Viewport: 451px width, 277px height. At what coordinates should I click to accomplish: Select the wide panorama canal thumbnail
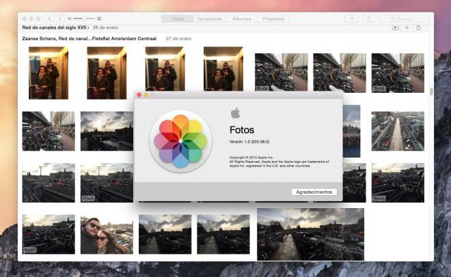(310, 234)
